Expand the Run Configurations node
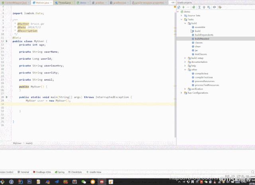255x185 pixels. (181, 93)
